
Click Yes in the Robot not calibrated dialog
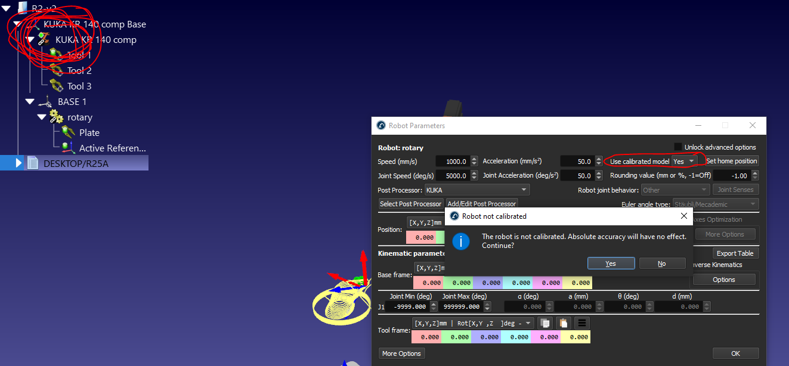(x=610, y=263)
